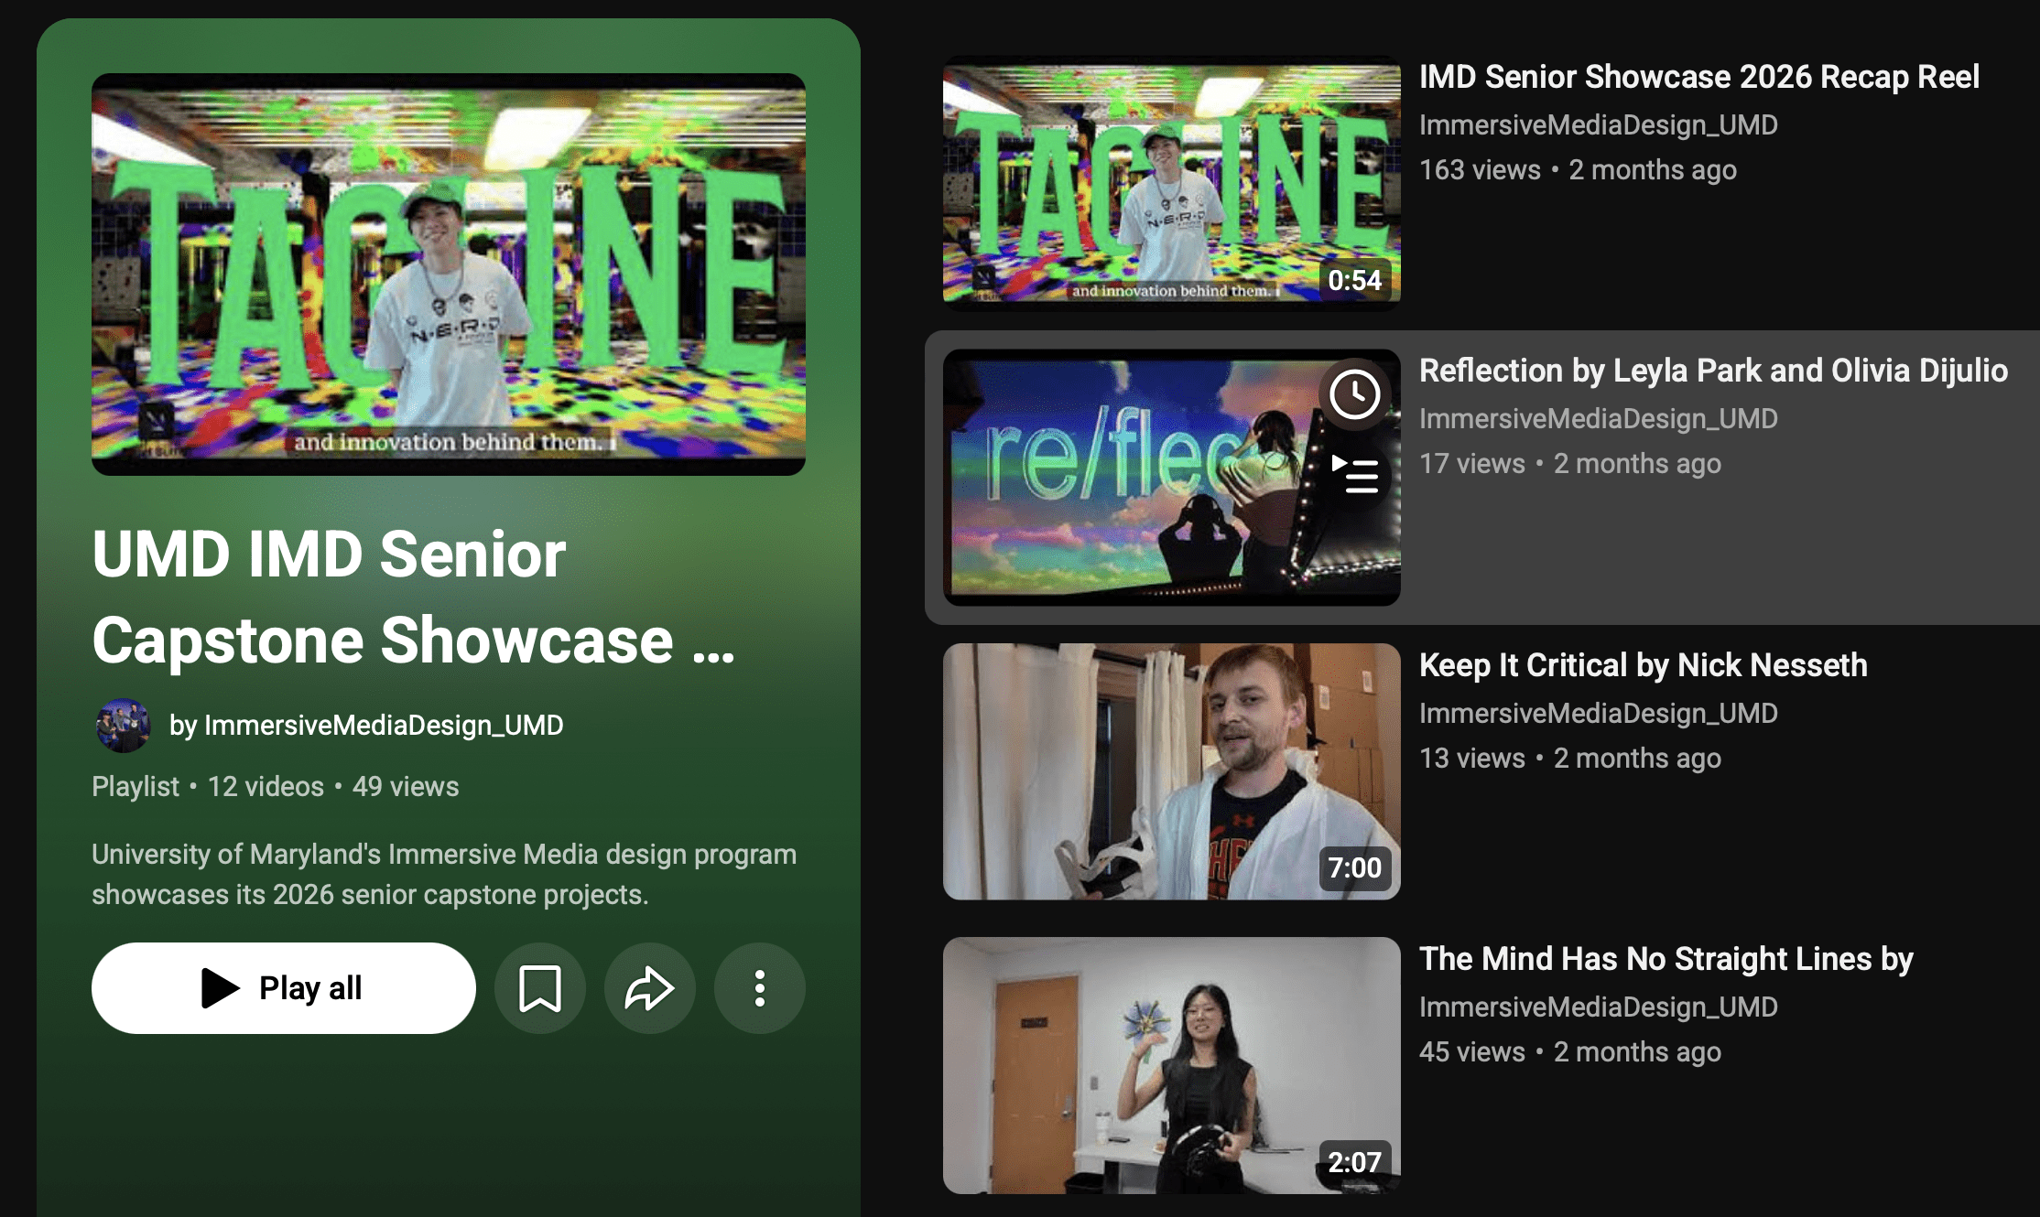Click the 45 views text

[1472, 1052]
